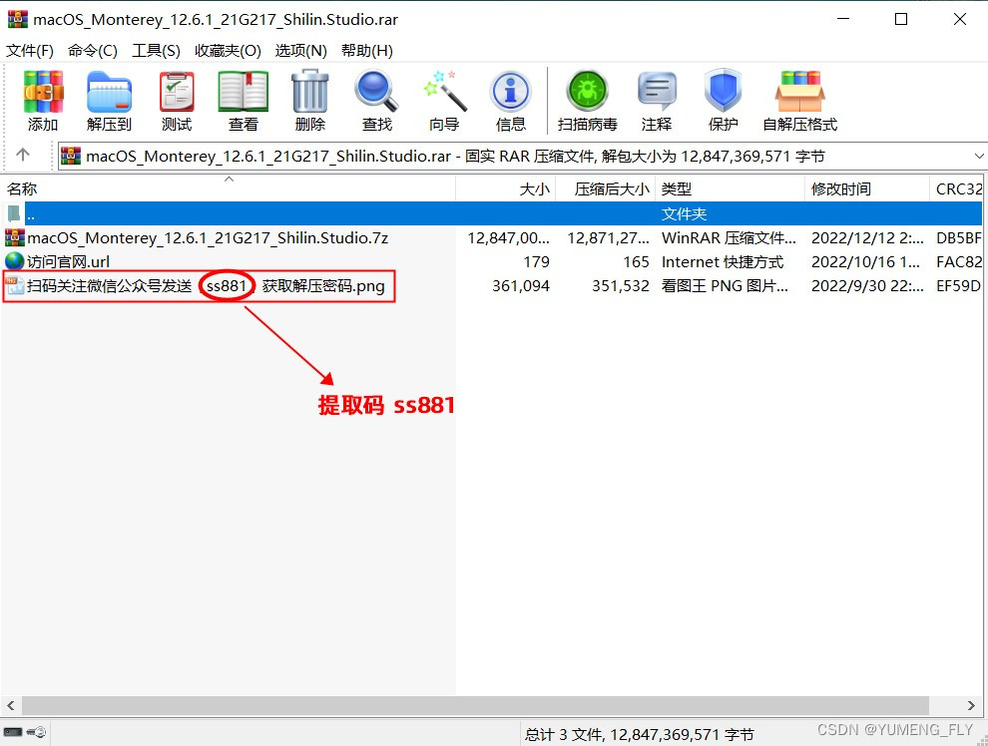Open the 工具(S) menu

pos(156,50)
